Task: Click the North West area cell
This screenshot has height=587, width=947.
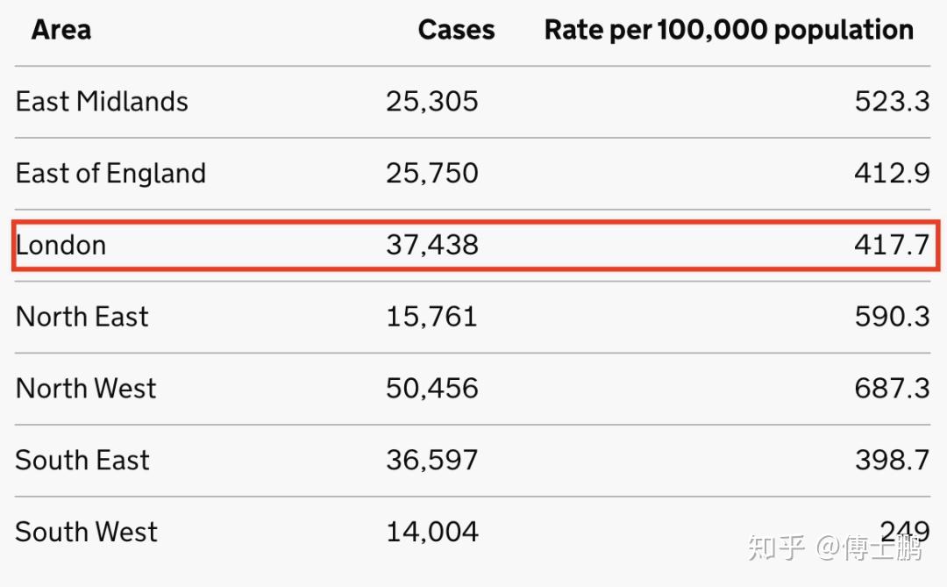Action: [86, 389]
